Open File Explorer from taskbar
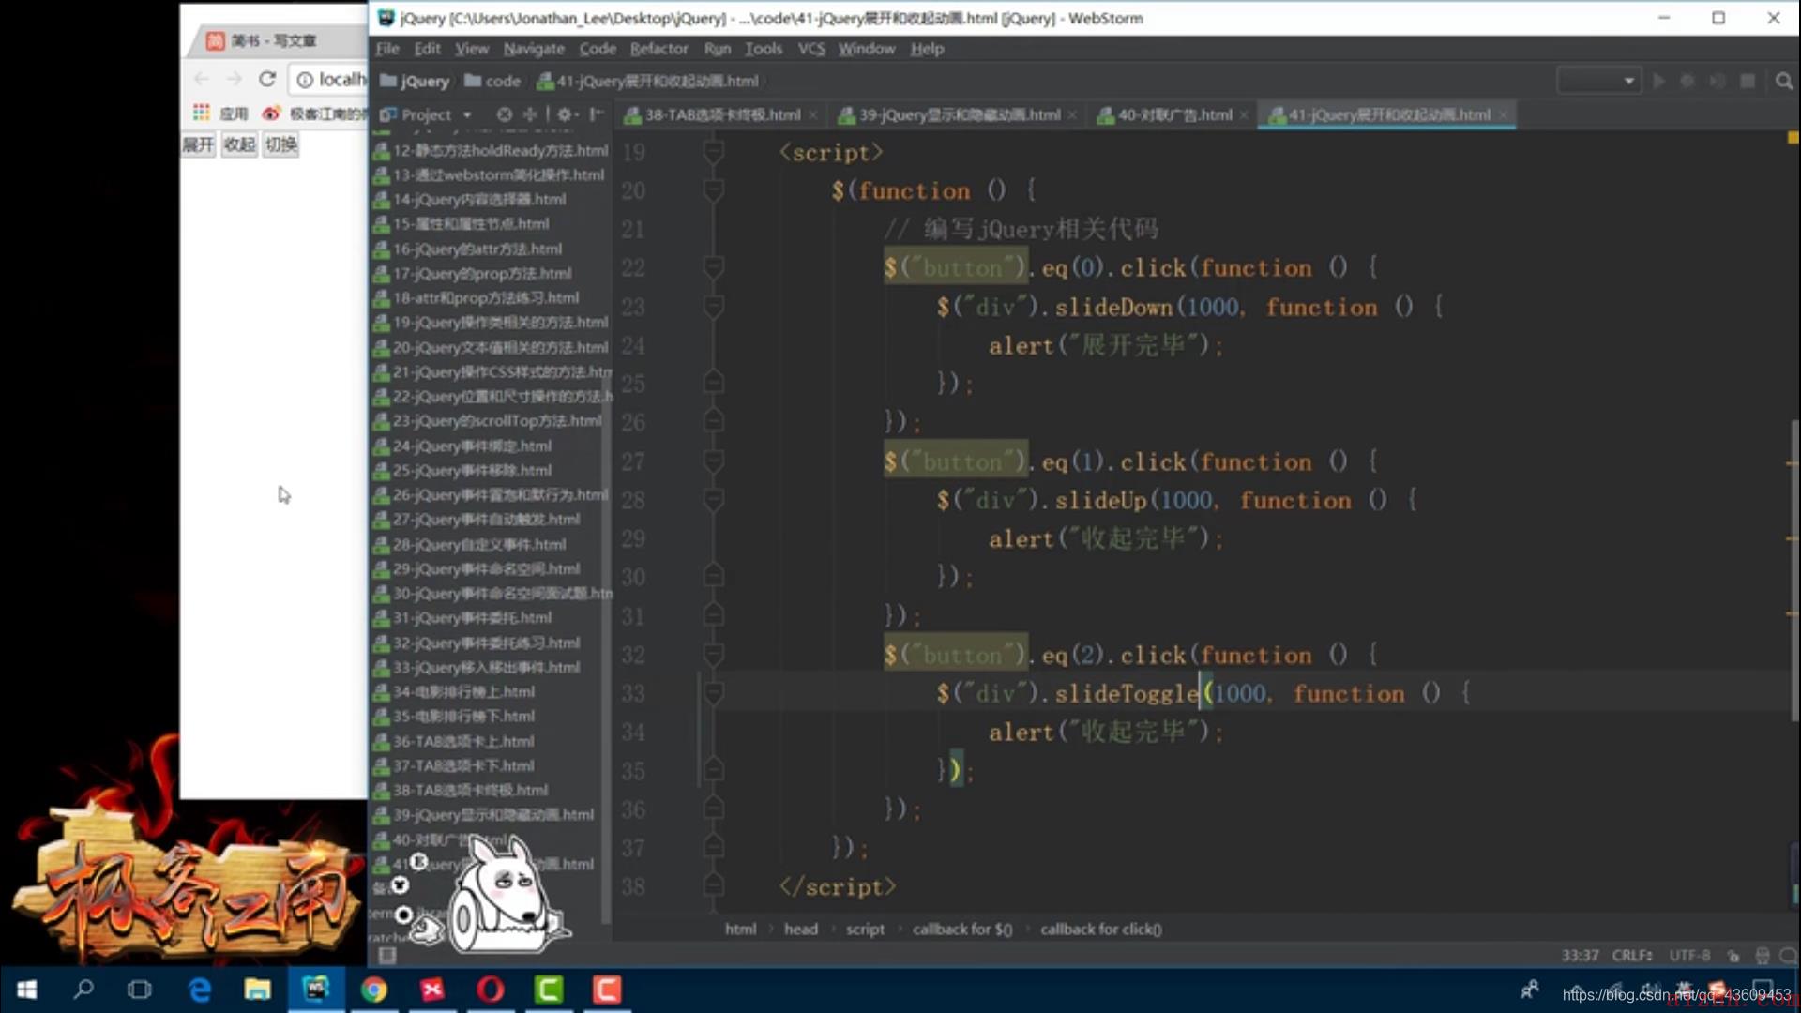Screen dimensions: 1801x1013 (x=257, y=990)
